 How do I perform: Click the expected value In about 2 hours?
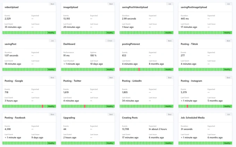(x=158, y=129)
